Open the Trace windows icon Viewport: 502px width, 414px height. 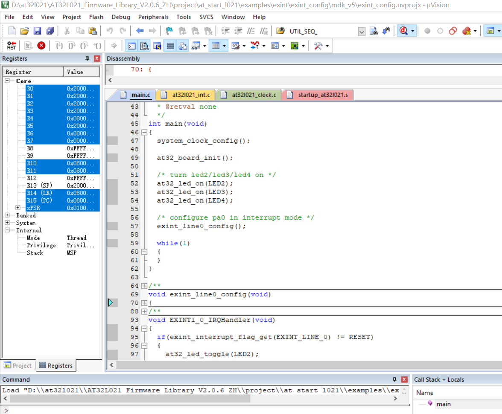[x=275, y=46]
